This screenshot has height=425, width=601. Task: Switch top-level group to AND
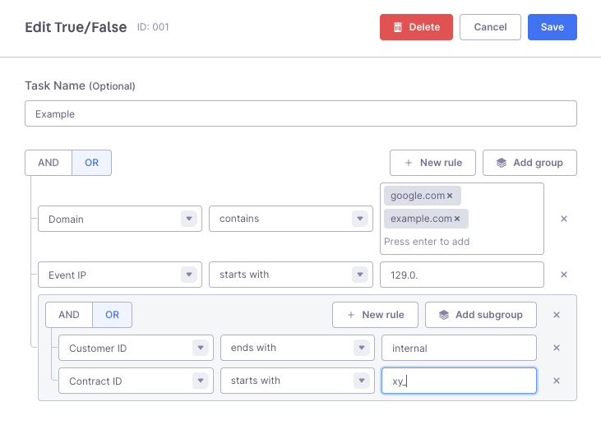click(49, 163)
